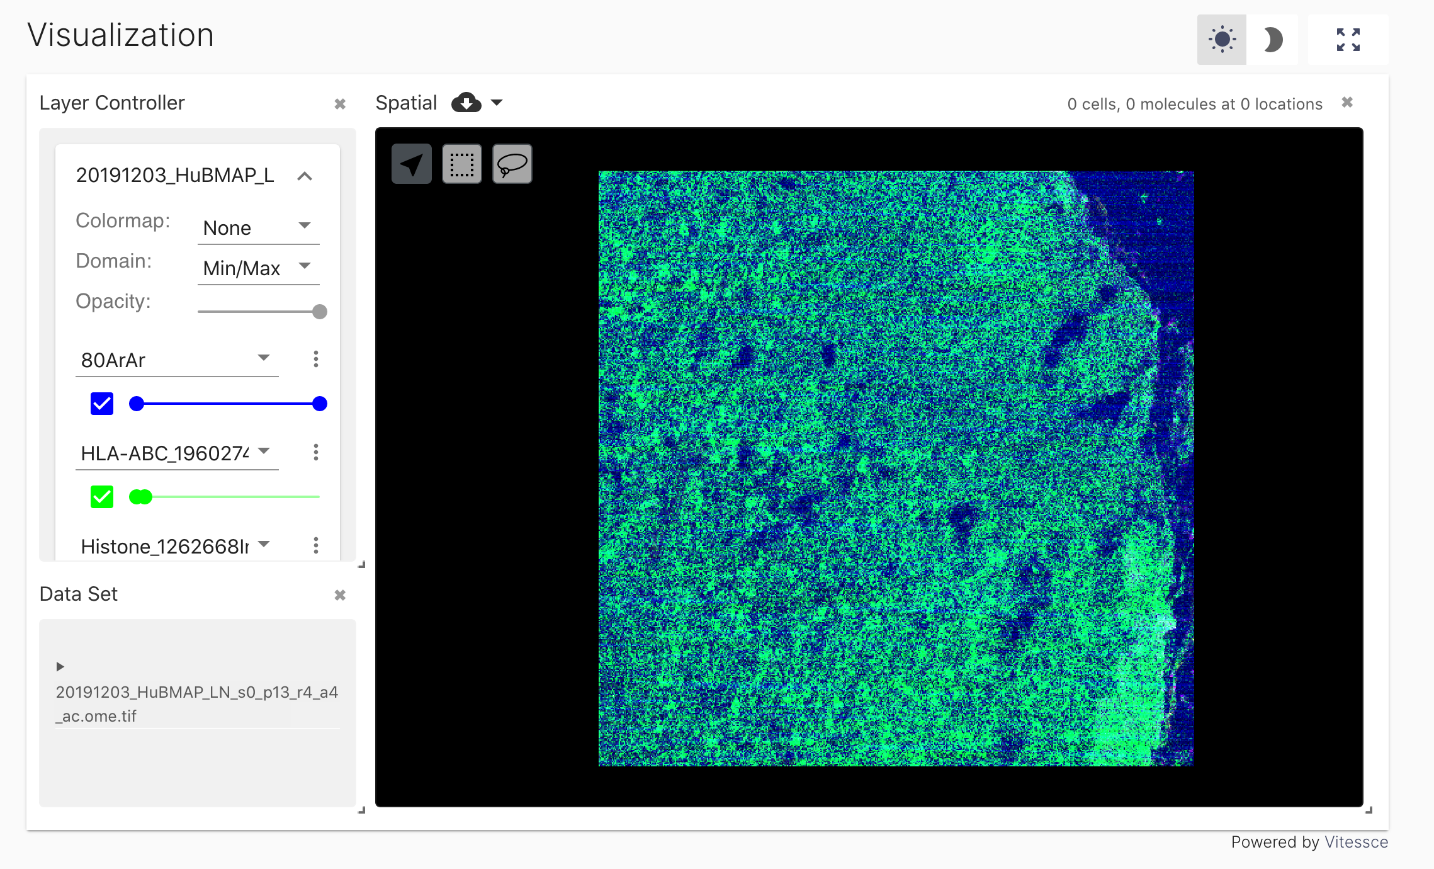The image size is (1434, 869).
Task: Visit the Vitessce link
Action: pyautogui.click(x=1356, y=842)
